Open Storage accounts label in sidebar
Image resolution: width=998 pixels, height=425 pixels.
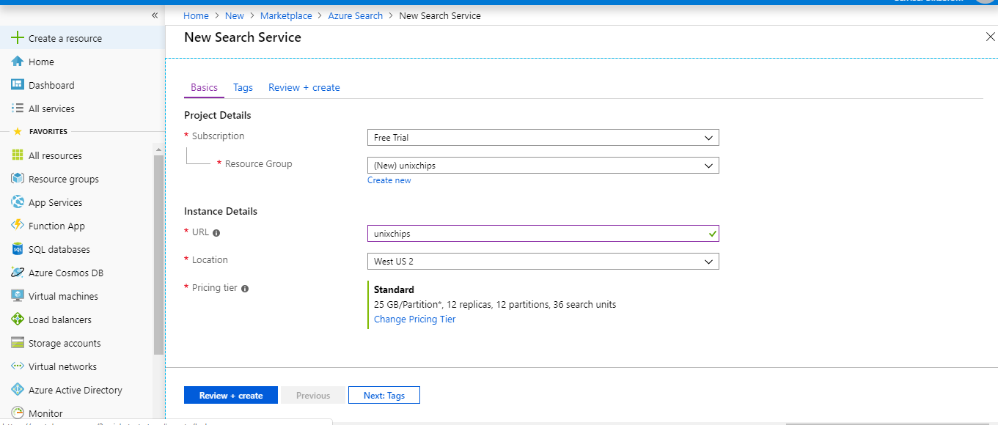[65, 343]
